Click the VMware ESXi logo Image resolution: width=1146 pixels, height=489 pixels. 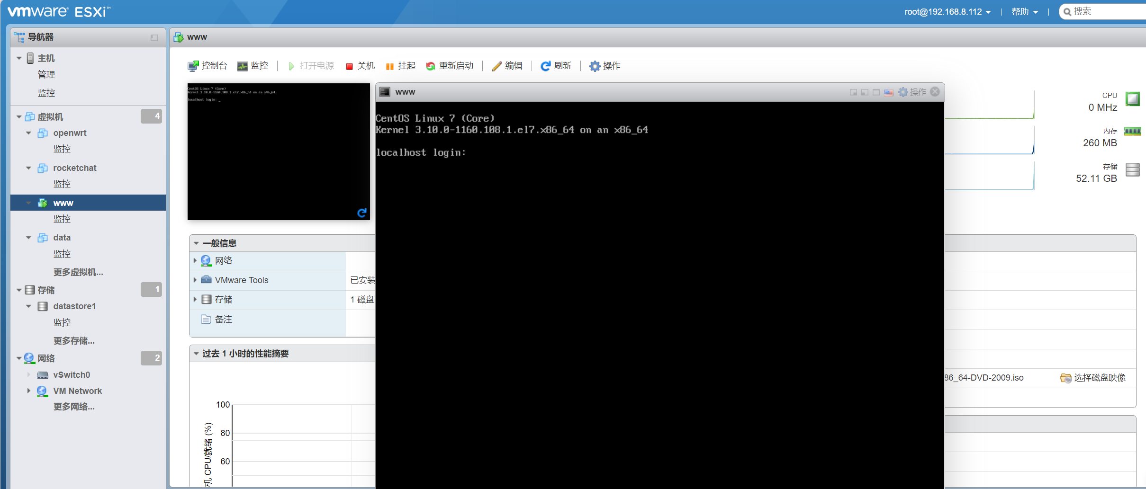(x=59, y=12)
